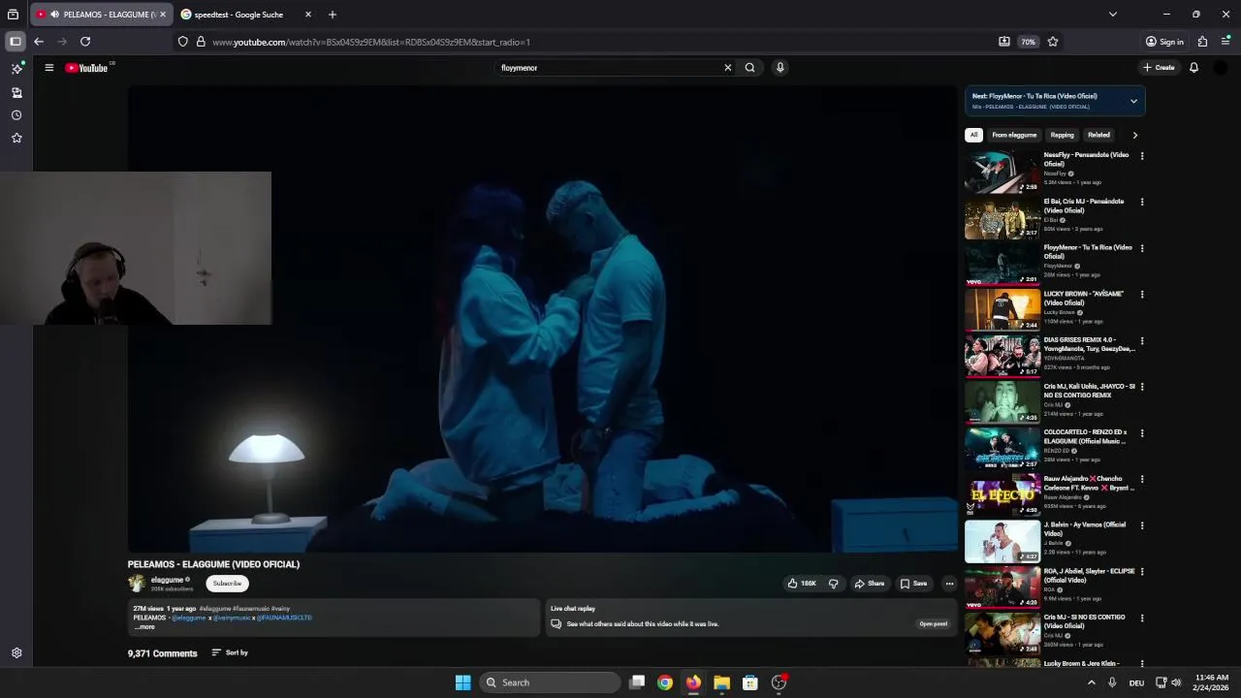
Task: Click the YouTube search magnifier button
Action: [749, 68]
